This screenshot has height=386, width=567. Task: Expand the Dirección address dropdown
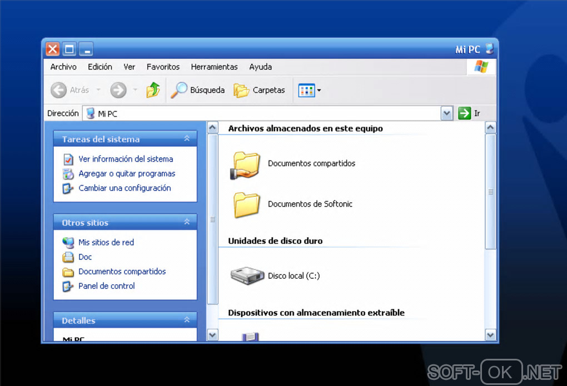coord(447,113)
